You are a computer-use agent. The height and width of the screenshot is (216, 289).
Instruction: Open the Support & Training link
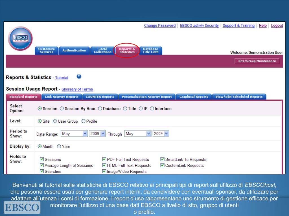point(238,26)
